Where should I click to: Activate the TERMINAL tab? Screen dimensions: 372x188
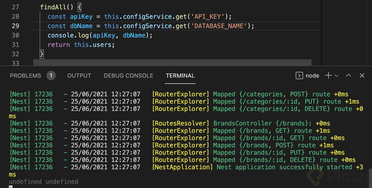(x=180, y=76)
